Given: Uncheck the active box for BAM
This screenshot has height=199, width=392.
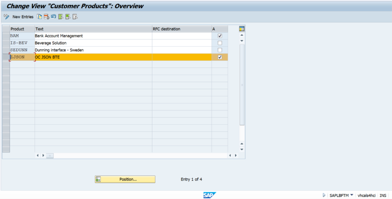Looking at the screenshot, I should tap(220, 36).
